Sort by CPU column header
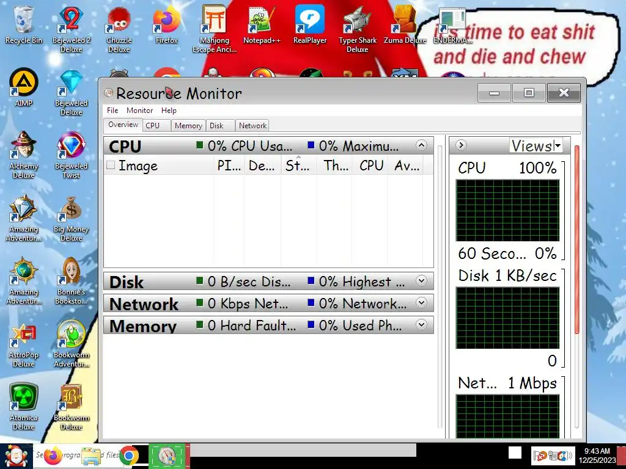The width and height of the screenshot is (626, 469). point(369,165)
